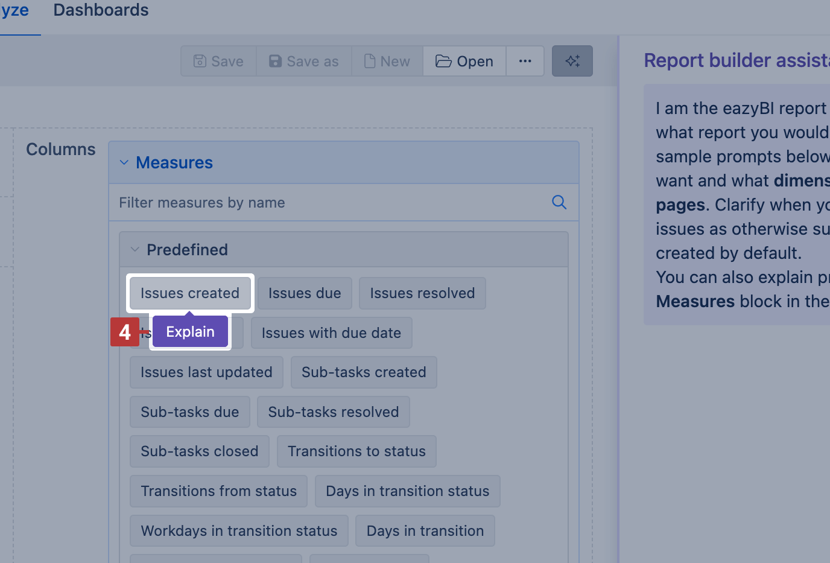Select the Issues resolved measure
Viewport: 830px width, 563px height.
422,293
